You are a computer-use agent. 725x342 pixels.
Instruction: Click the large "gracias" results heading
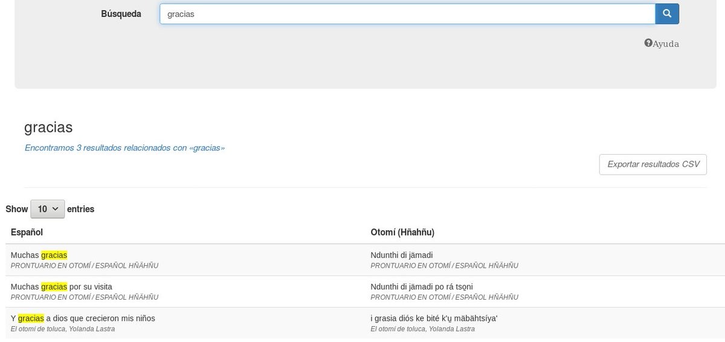(48, 127)
